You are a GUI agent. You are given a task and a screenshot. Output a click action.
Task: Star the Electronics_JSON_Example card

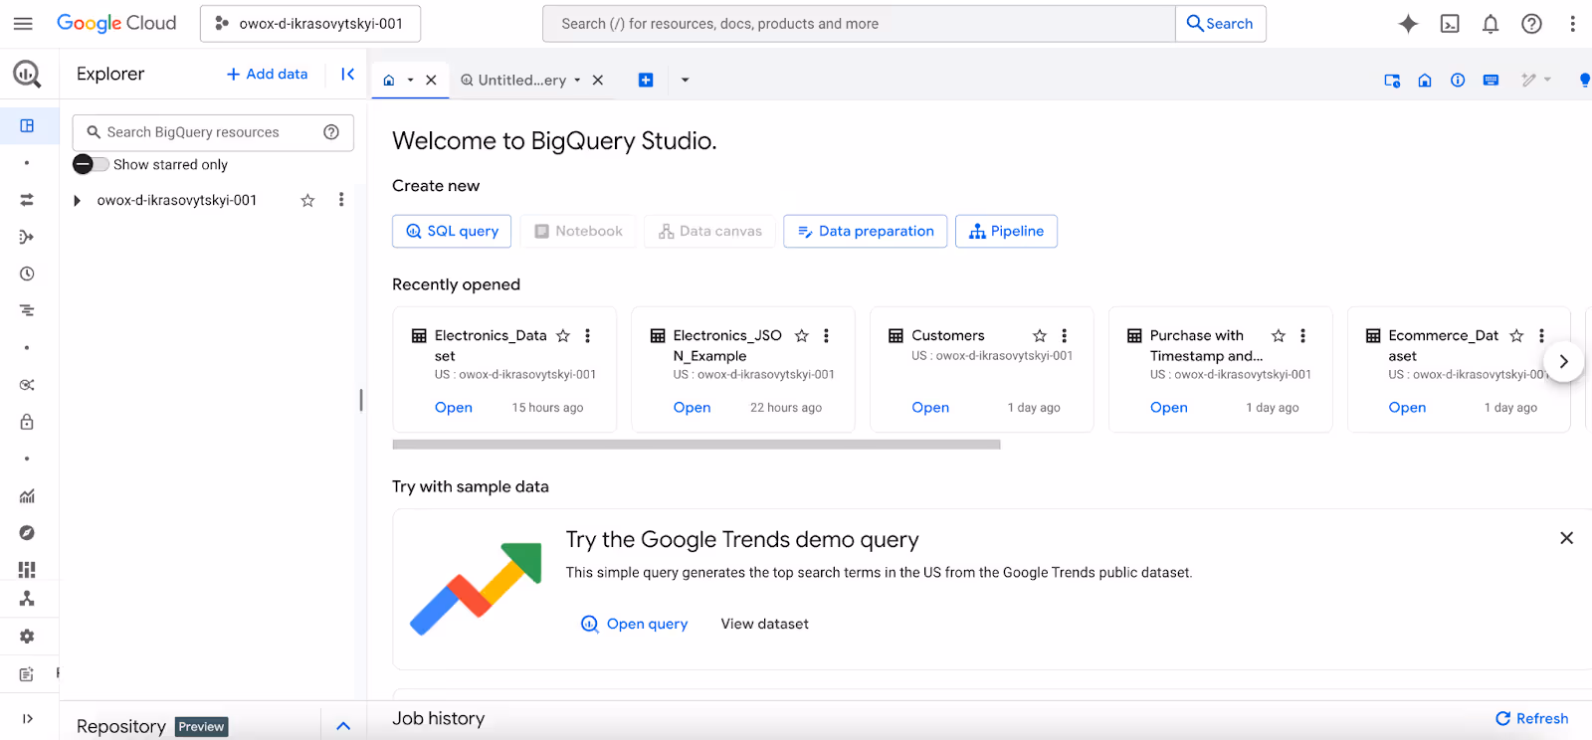pos(802,335)
